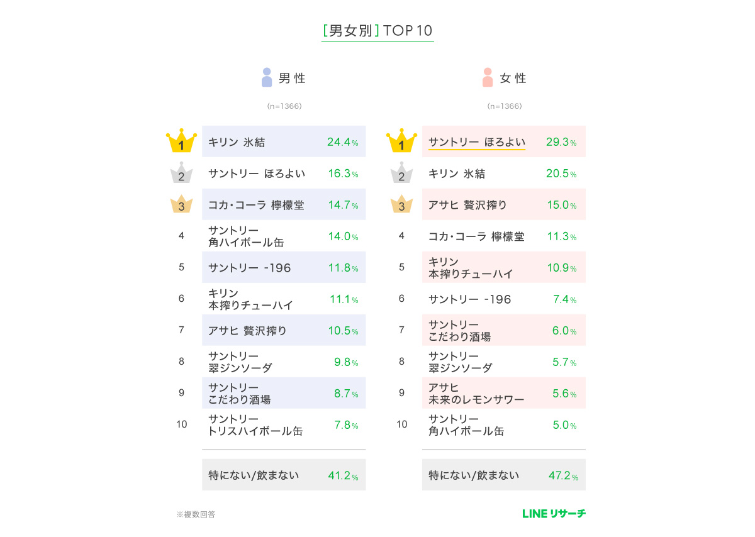
Task: Click the 【男女別】TOP 10 title
Action: point(377,31)
